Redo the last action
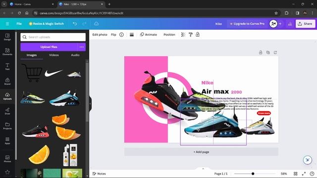The image size is (317, 178). pyautogui.click(x=84, y=24)
